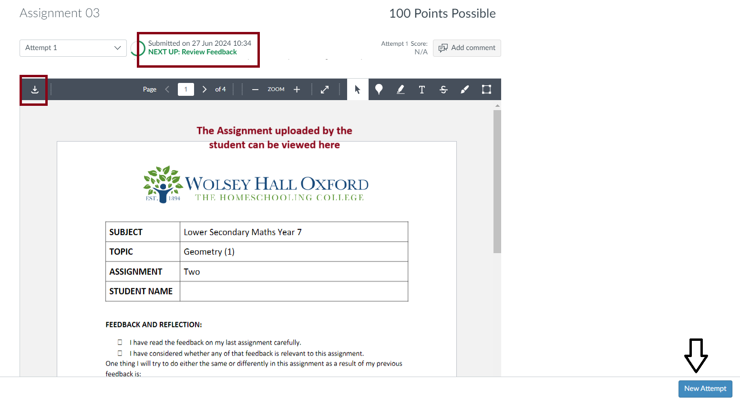Click the 'Assignment 03' heading
This screenshot has width=740, height=399.
pos(60,13)
